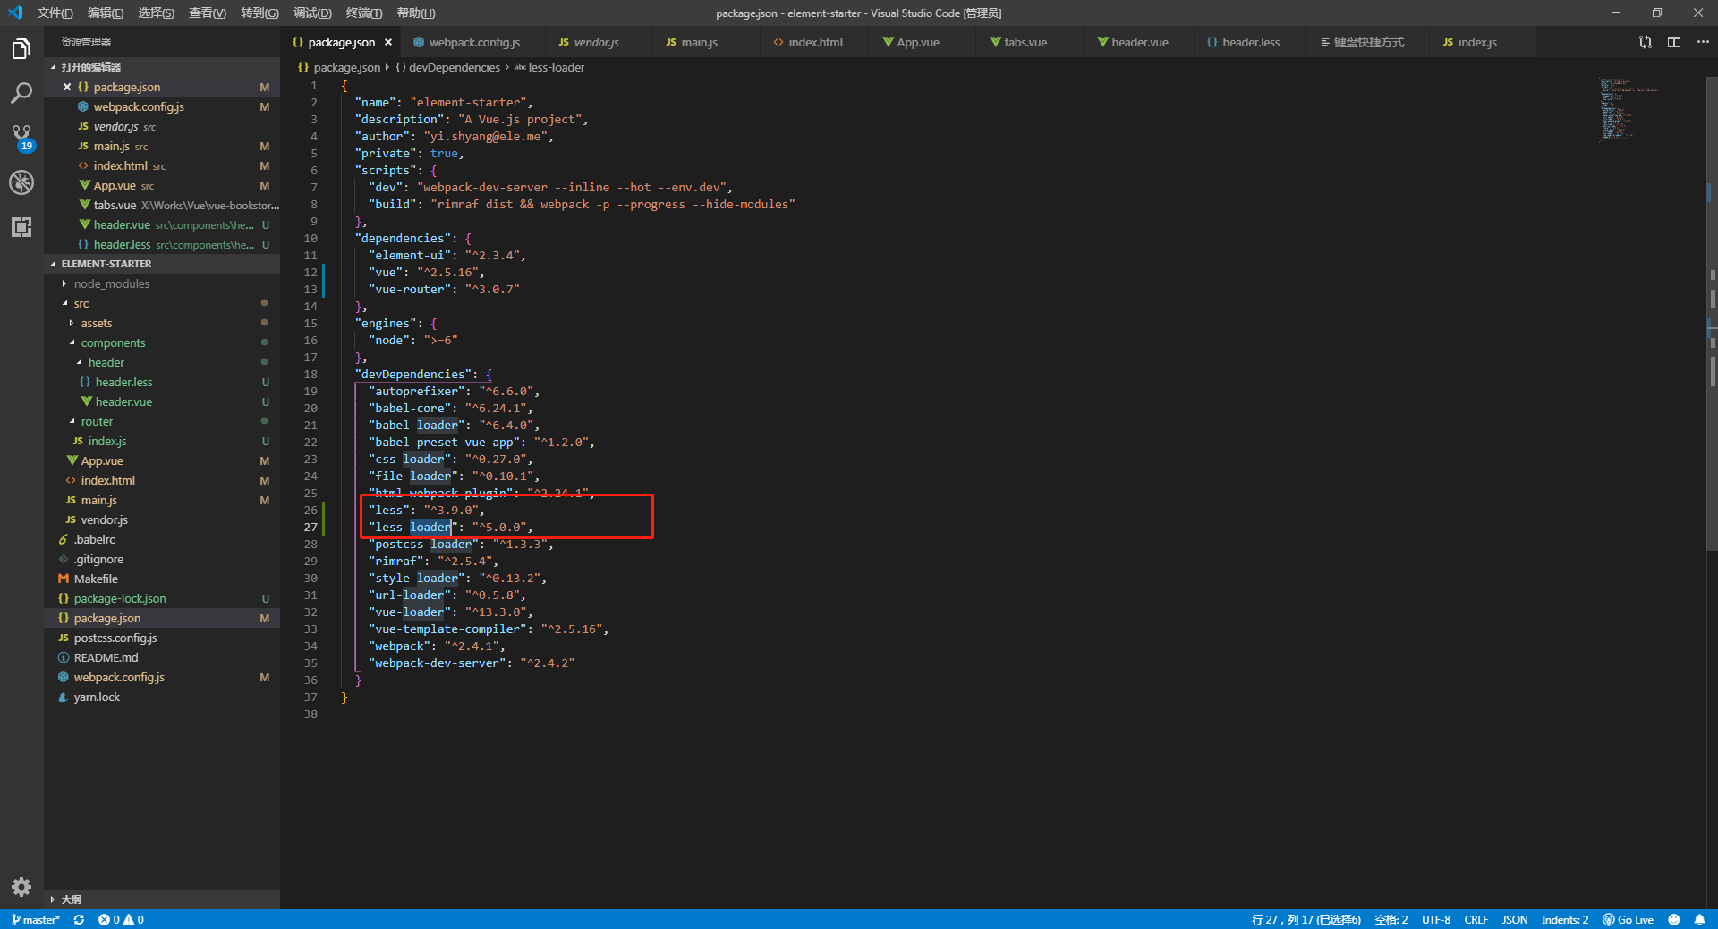The image size is (1718, 929).
Task: Open the notifications bell
Action: 1699,919
